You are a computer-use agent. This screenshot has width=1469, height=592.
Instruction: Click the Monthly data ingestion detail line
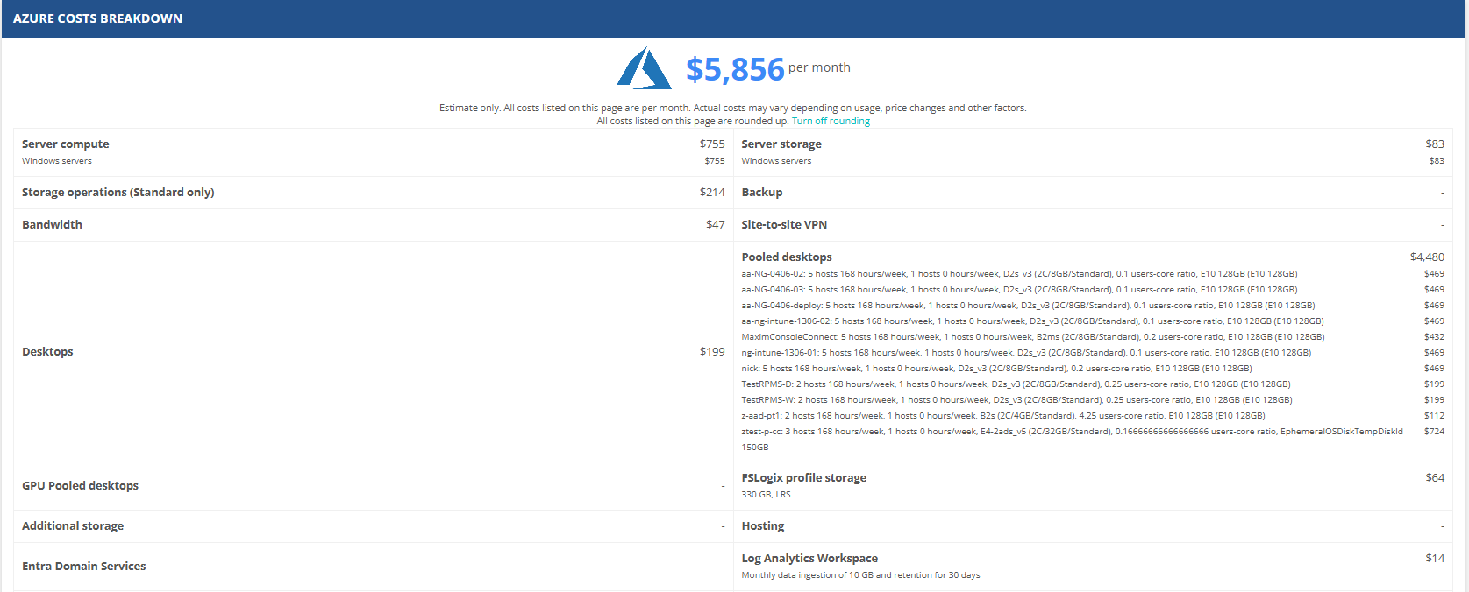tap(860, 575)
